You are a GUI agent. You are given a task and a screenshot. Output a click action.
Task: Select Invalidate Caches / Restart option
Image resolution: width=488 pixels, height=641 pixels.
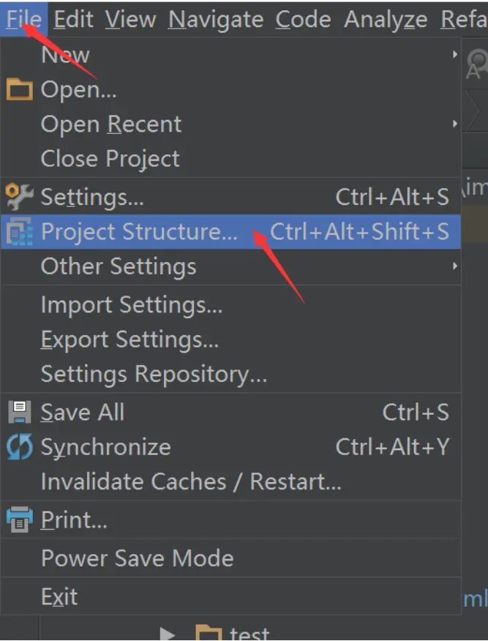191,481
